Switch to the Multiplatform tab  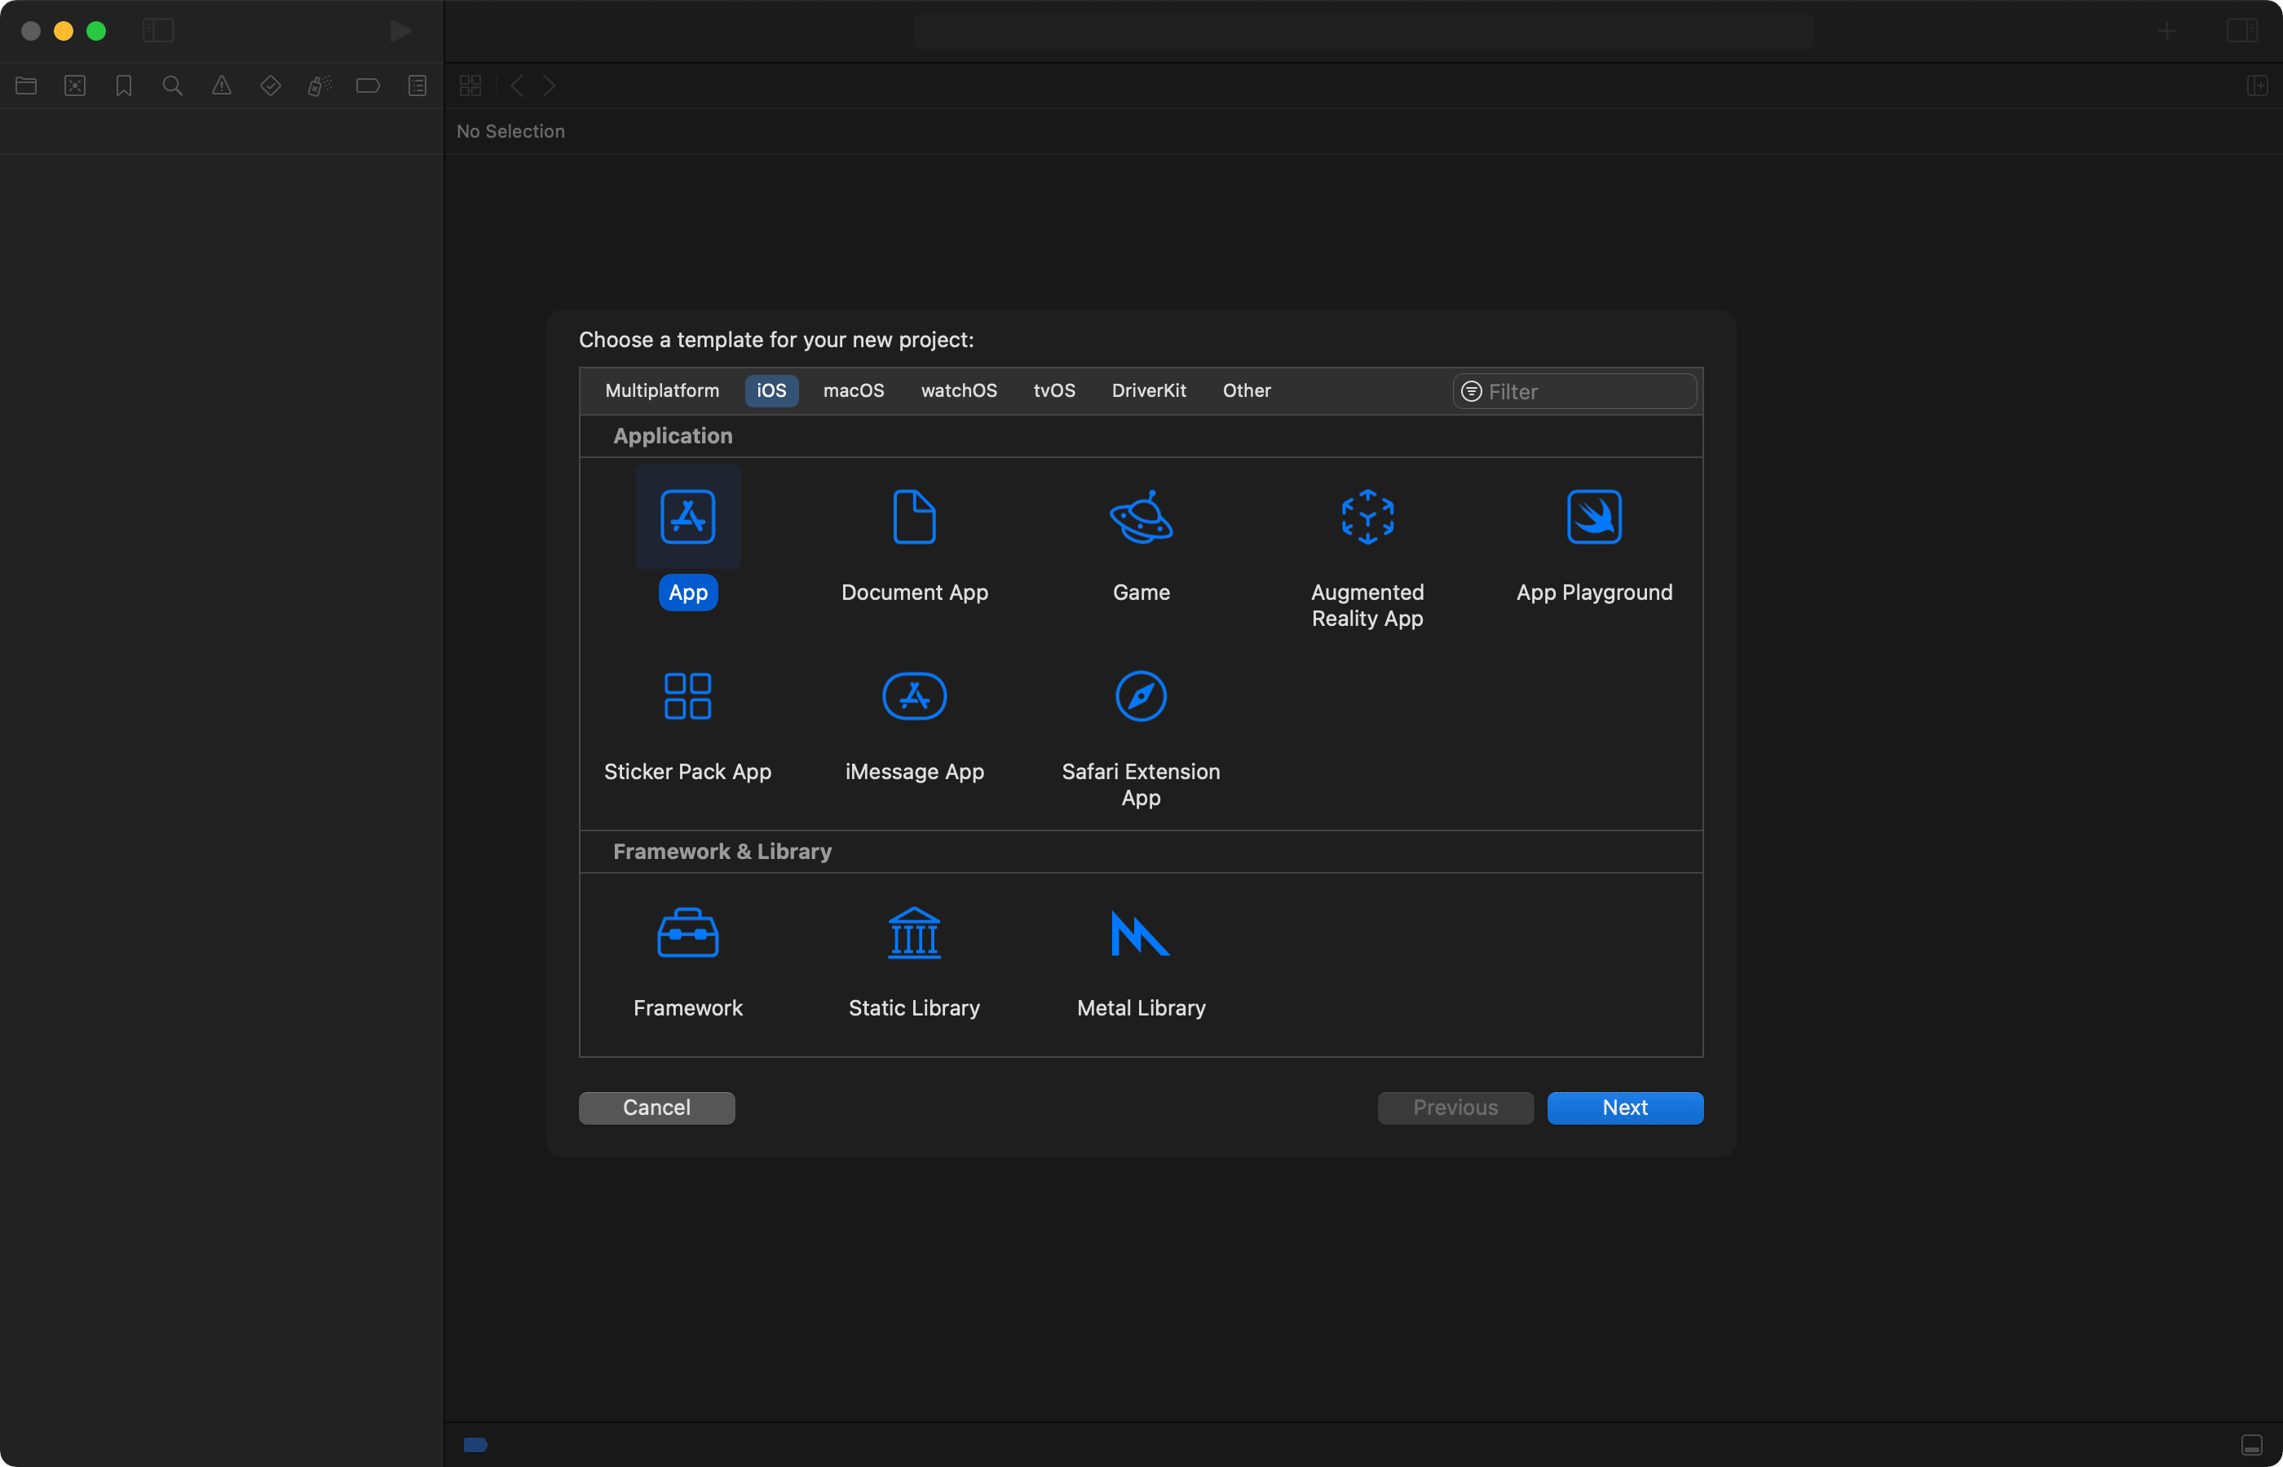coord(662,390)
